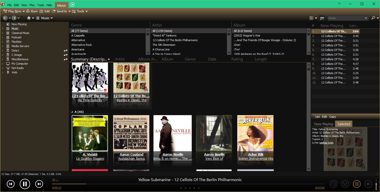Toggle the repeat button in player bar
The width and height of the screenshot is (380, 192).
pyautogui.click(x=334, y=184)
